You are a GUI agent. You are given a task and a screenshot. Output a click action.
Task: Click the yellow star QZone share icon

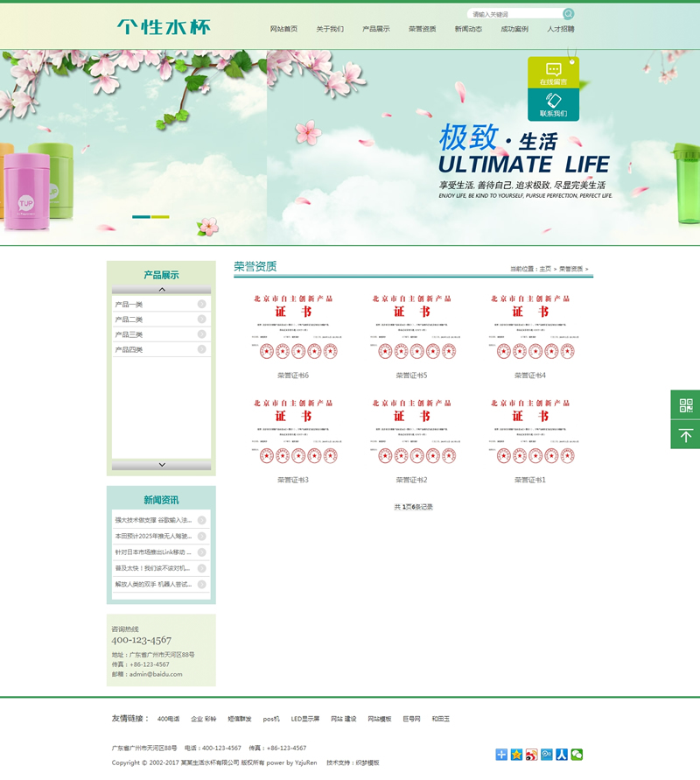[x=516, y=755]
